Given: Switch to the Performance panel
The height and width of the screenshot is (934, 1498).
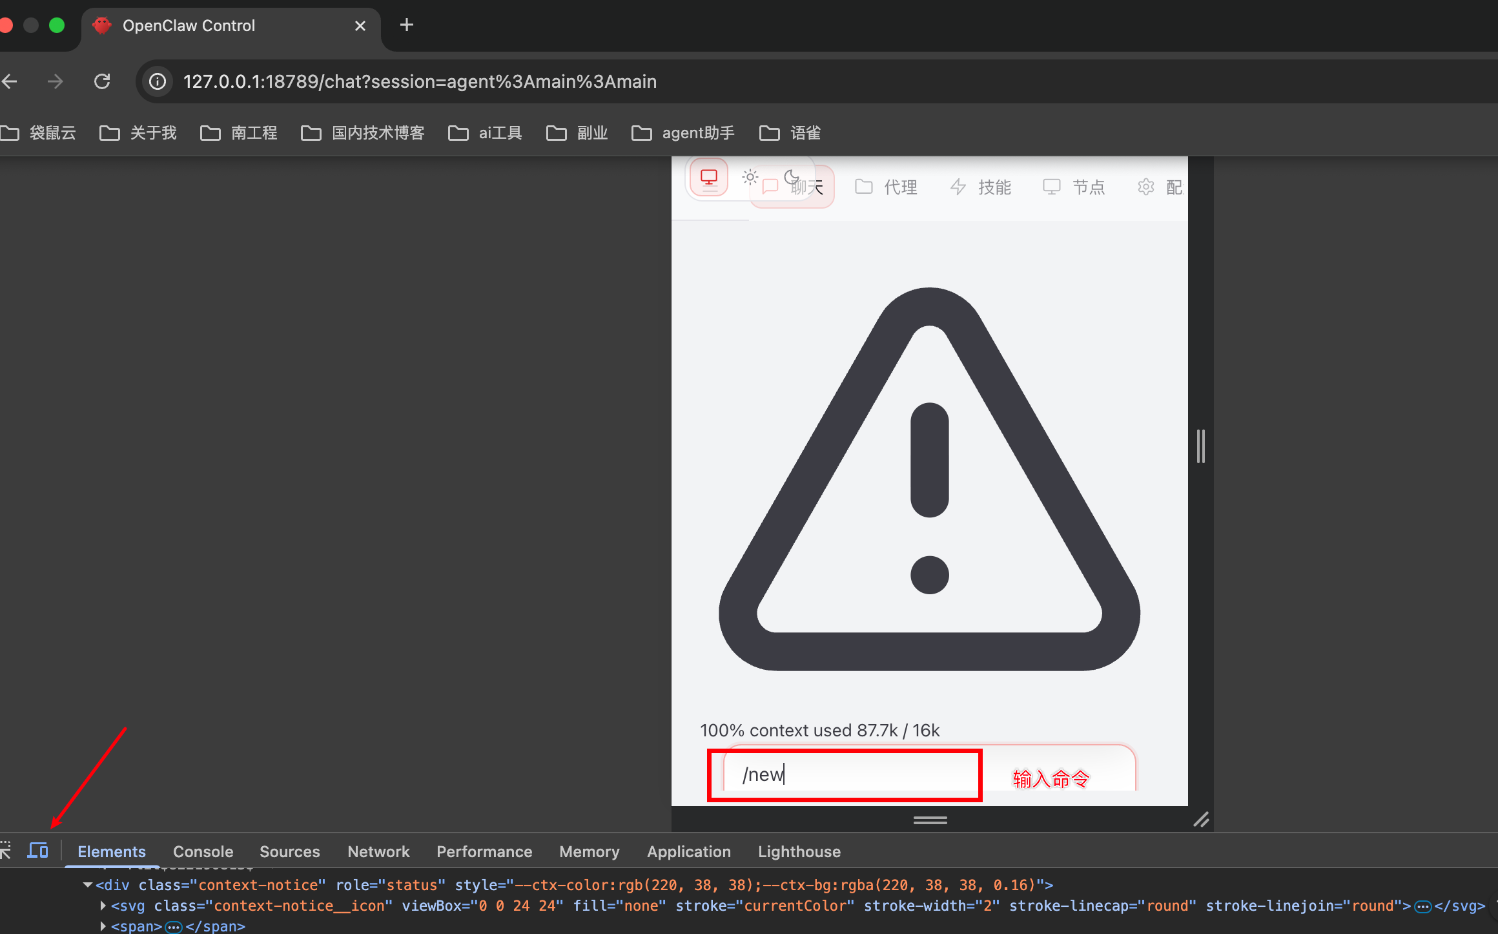Looking at the screenshot, I should (484, 851).
